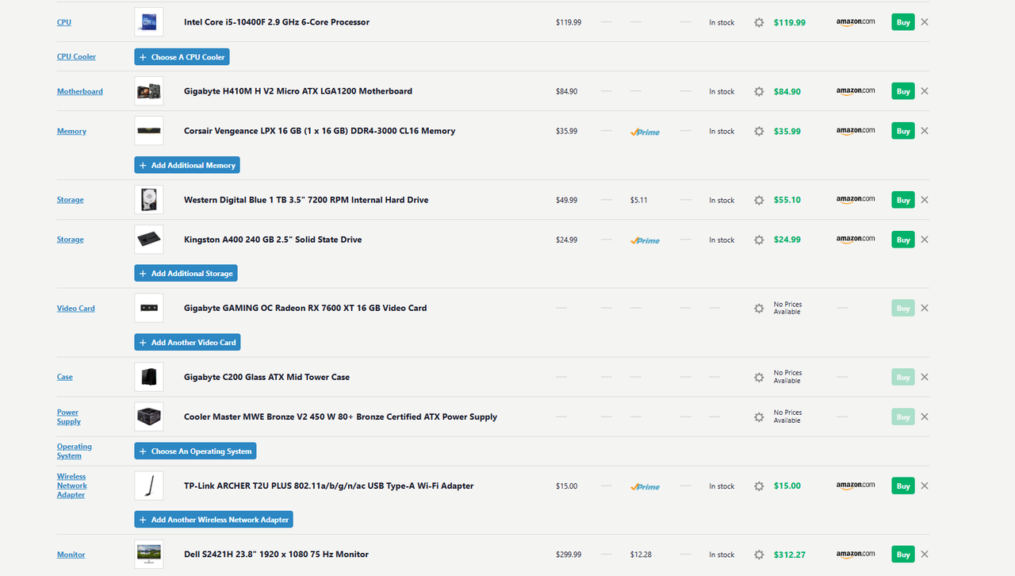1015x576 pixels.
Task: Click TP-Link Archer adapter thumbnail image
Action: point(149,486)
